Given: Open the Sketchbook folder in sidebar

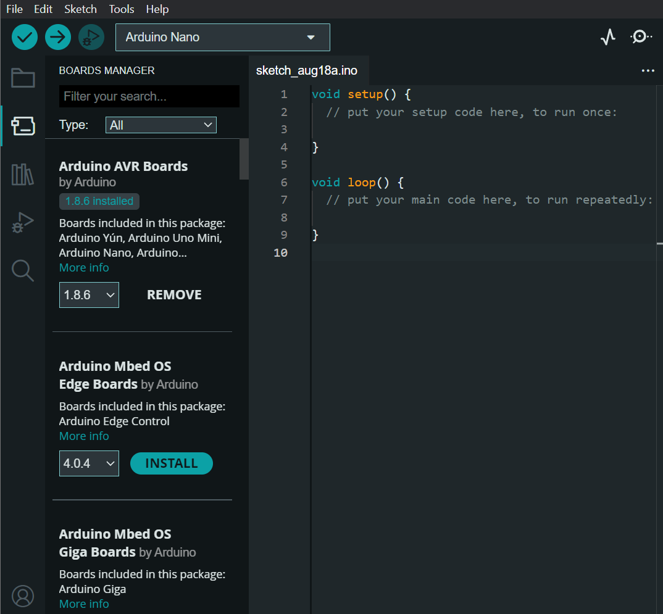Looking at the screenshot, I should [x=23, y=78].
